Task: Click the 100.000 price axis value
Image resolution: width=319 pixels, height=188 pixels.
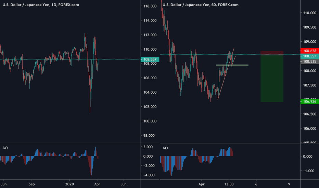Action: coord(150,121)
